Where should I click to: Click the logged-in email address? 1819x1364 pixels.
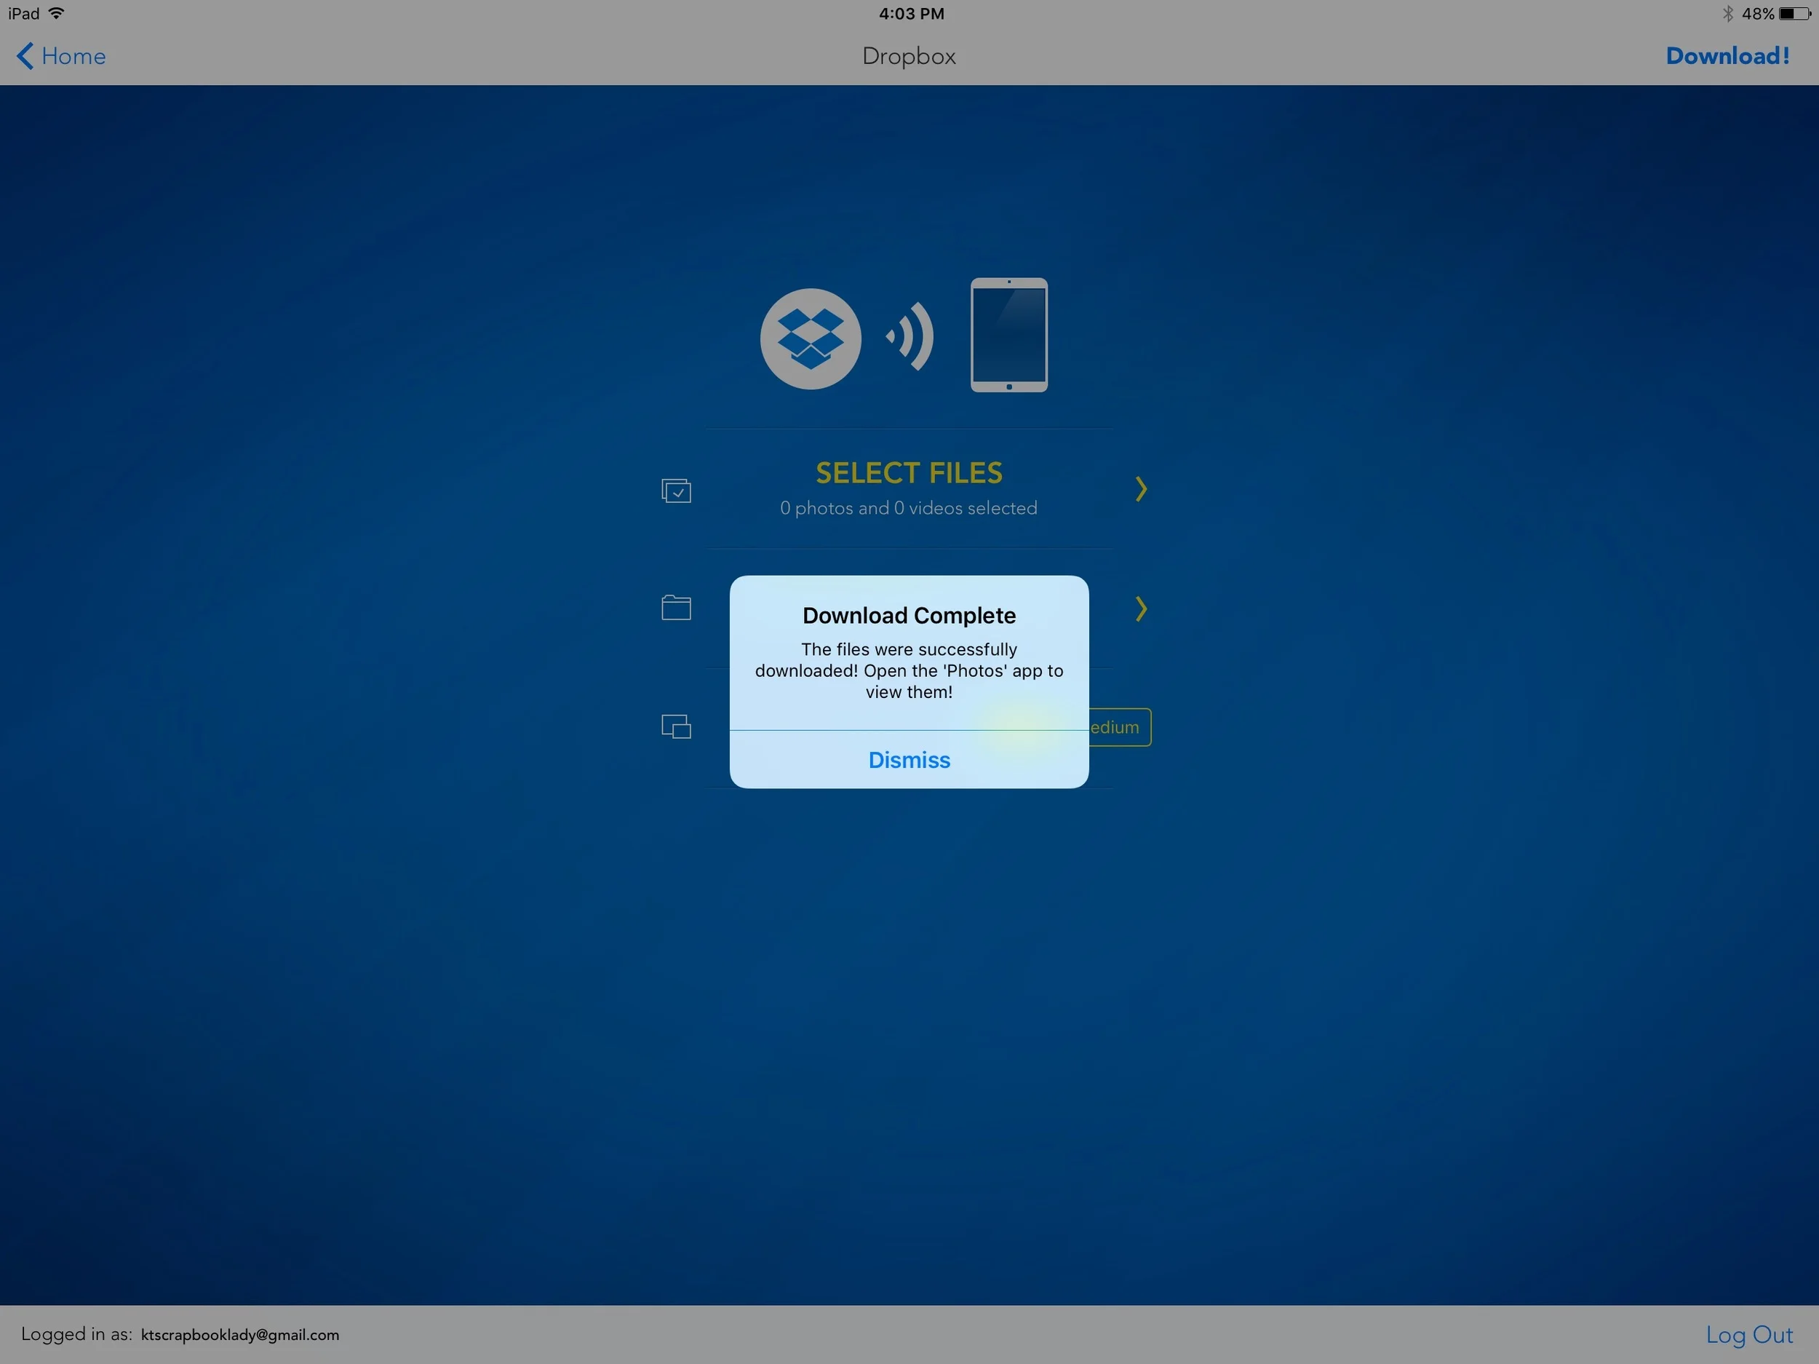[x=240, y=1334]
